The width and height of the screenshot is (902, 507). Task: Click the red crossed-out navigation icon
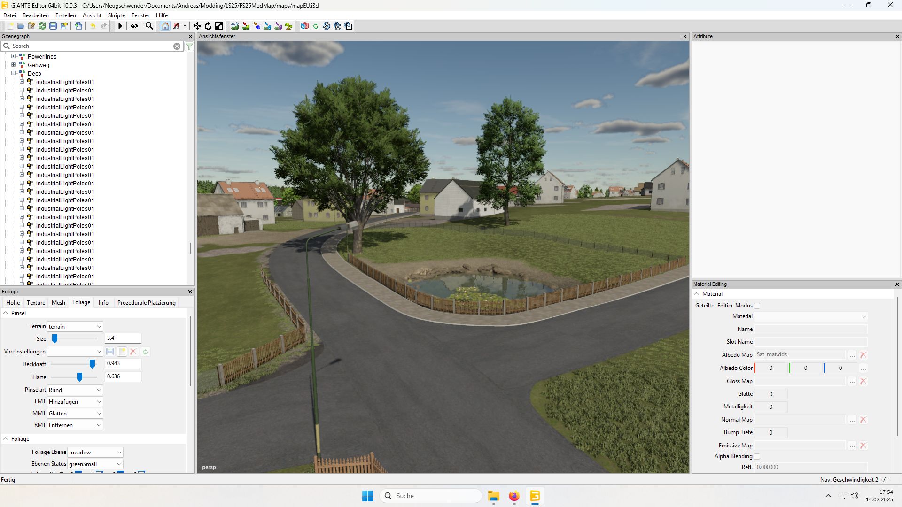[176, 26]
